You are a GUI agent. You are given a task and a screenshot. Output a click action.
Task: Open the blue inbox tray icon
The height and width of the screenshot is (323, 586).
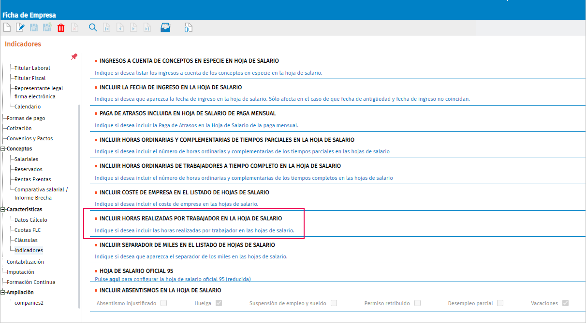165,28
